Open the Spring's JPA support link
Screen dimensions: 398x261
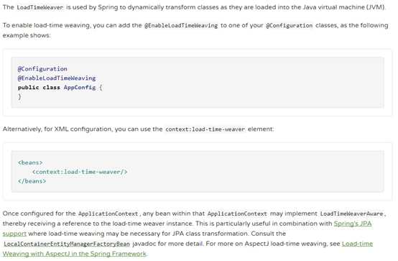(353, 224)
